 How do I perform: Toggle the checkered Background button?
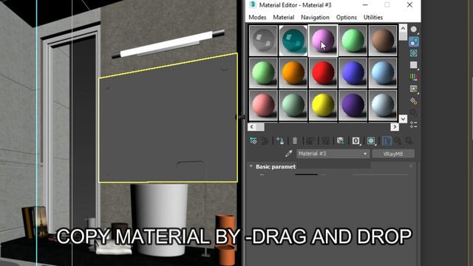(x=414, y=53)
